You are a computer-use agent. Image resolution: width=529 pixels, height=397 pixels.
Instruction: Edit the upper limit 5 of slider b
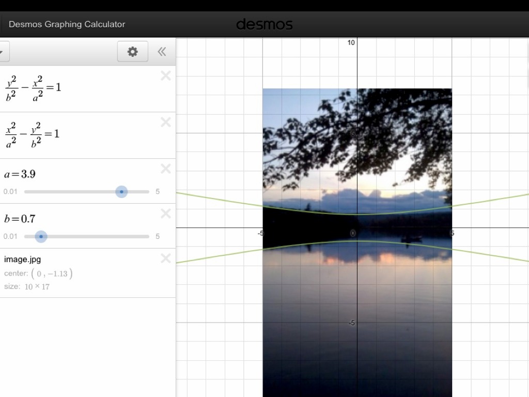click(x=158, y=237)
